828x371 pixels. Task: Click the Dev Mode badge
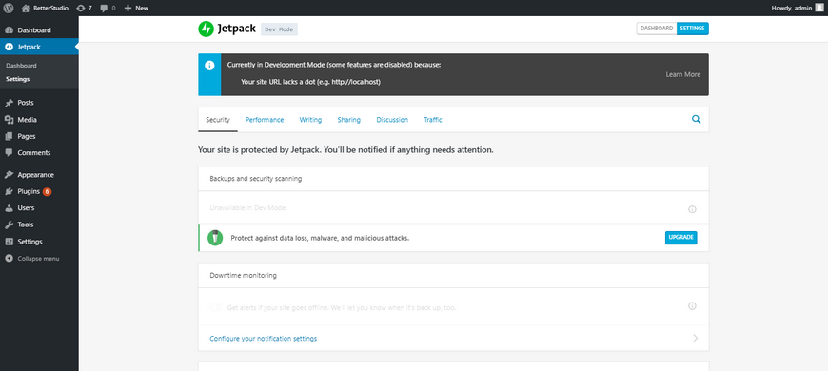280,29
